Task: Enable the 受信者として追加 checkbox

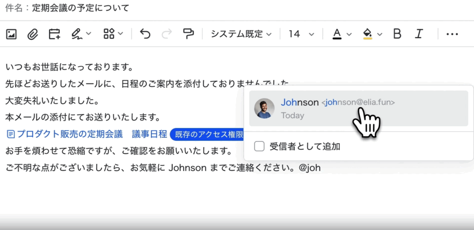Action: [x=260, y=146]
